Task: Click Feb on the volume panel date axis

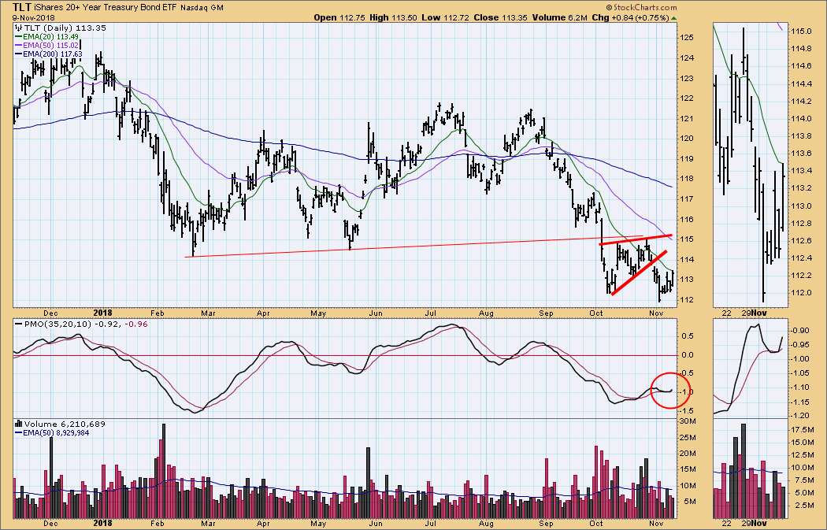Action: point(158,523)
